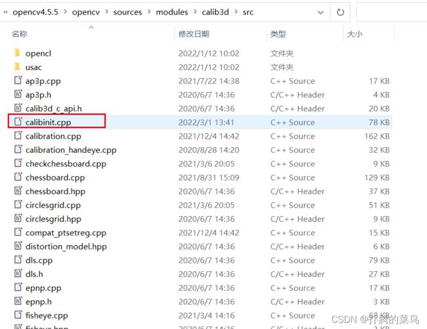Click the search box field
This screenshot has height=329, width=427.
point(392,12)
